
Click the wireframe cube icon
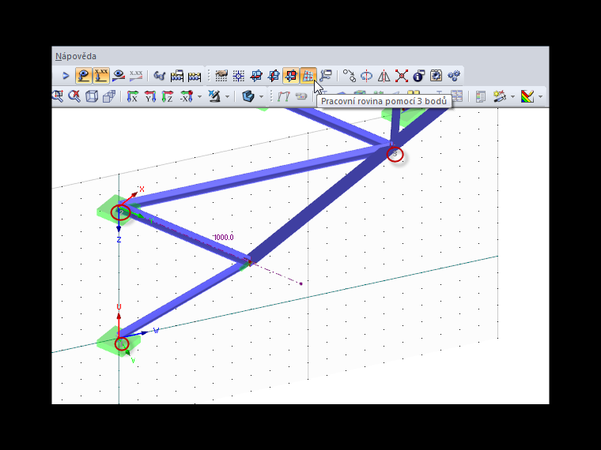point(92,96)
